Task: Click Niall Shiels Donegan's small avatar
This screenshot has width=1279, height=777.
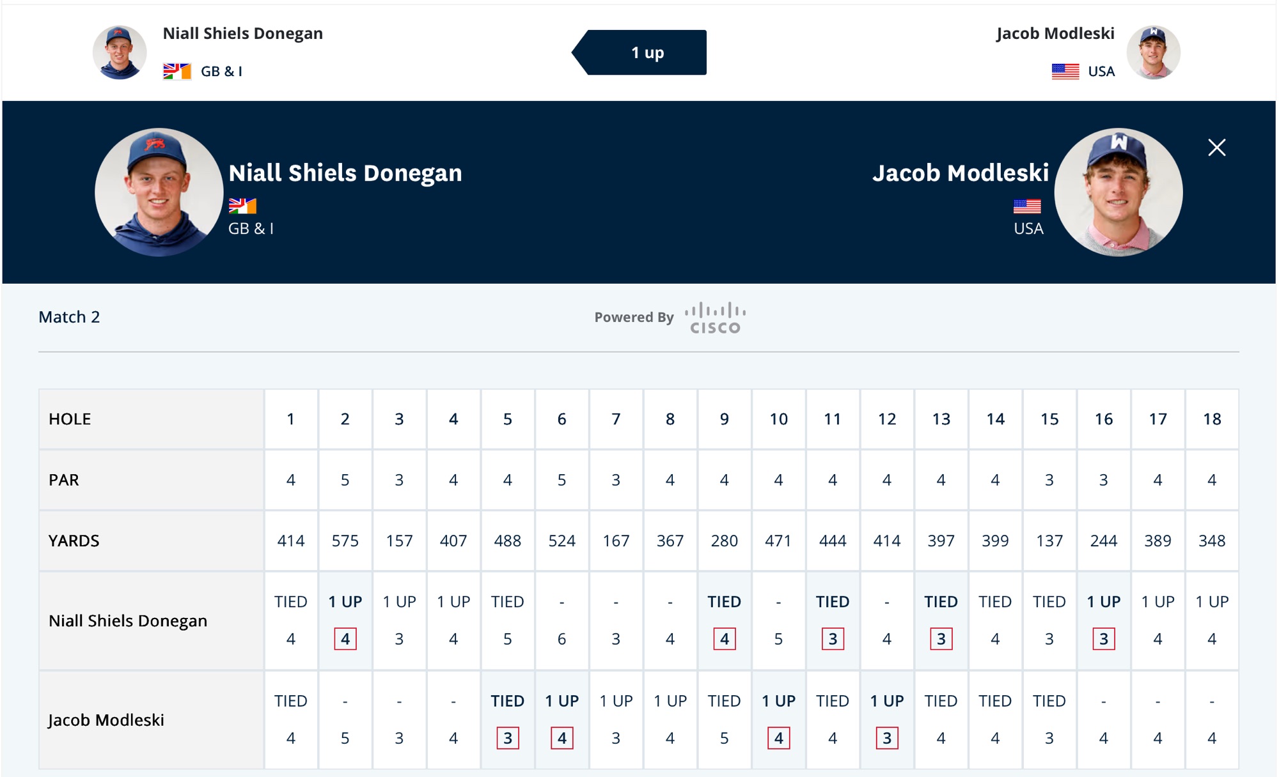Action: 120,52
